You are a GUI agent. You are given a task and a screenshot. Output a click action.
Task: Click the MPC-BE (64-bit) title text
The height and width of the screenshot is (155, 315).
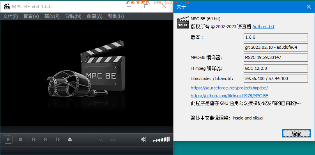point(205,19)
